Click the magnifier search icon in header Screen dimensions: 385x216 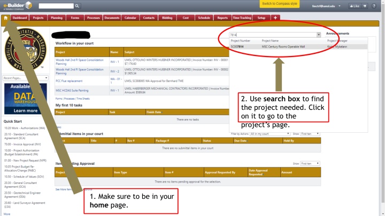click(x=78, y=6)
